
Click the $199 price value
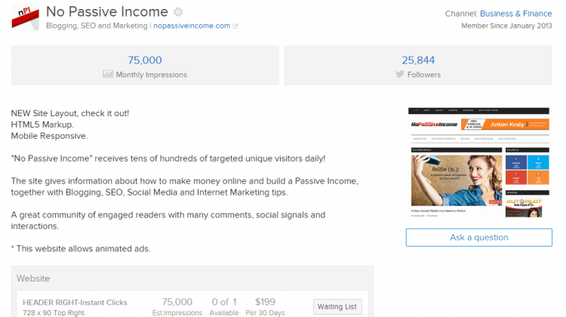click(265, 301)
